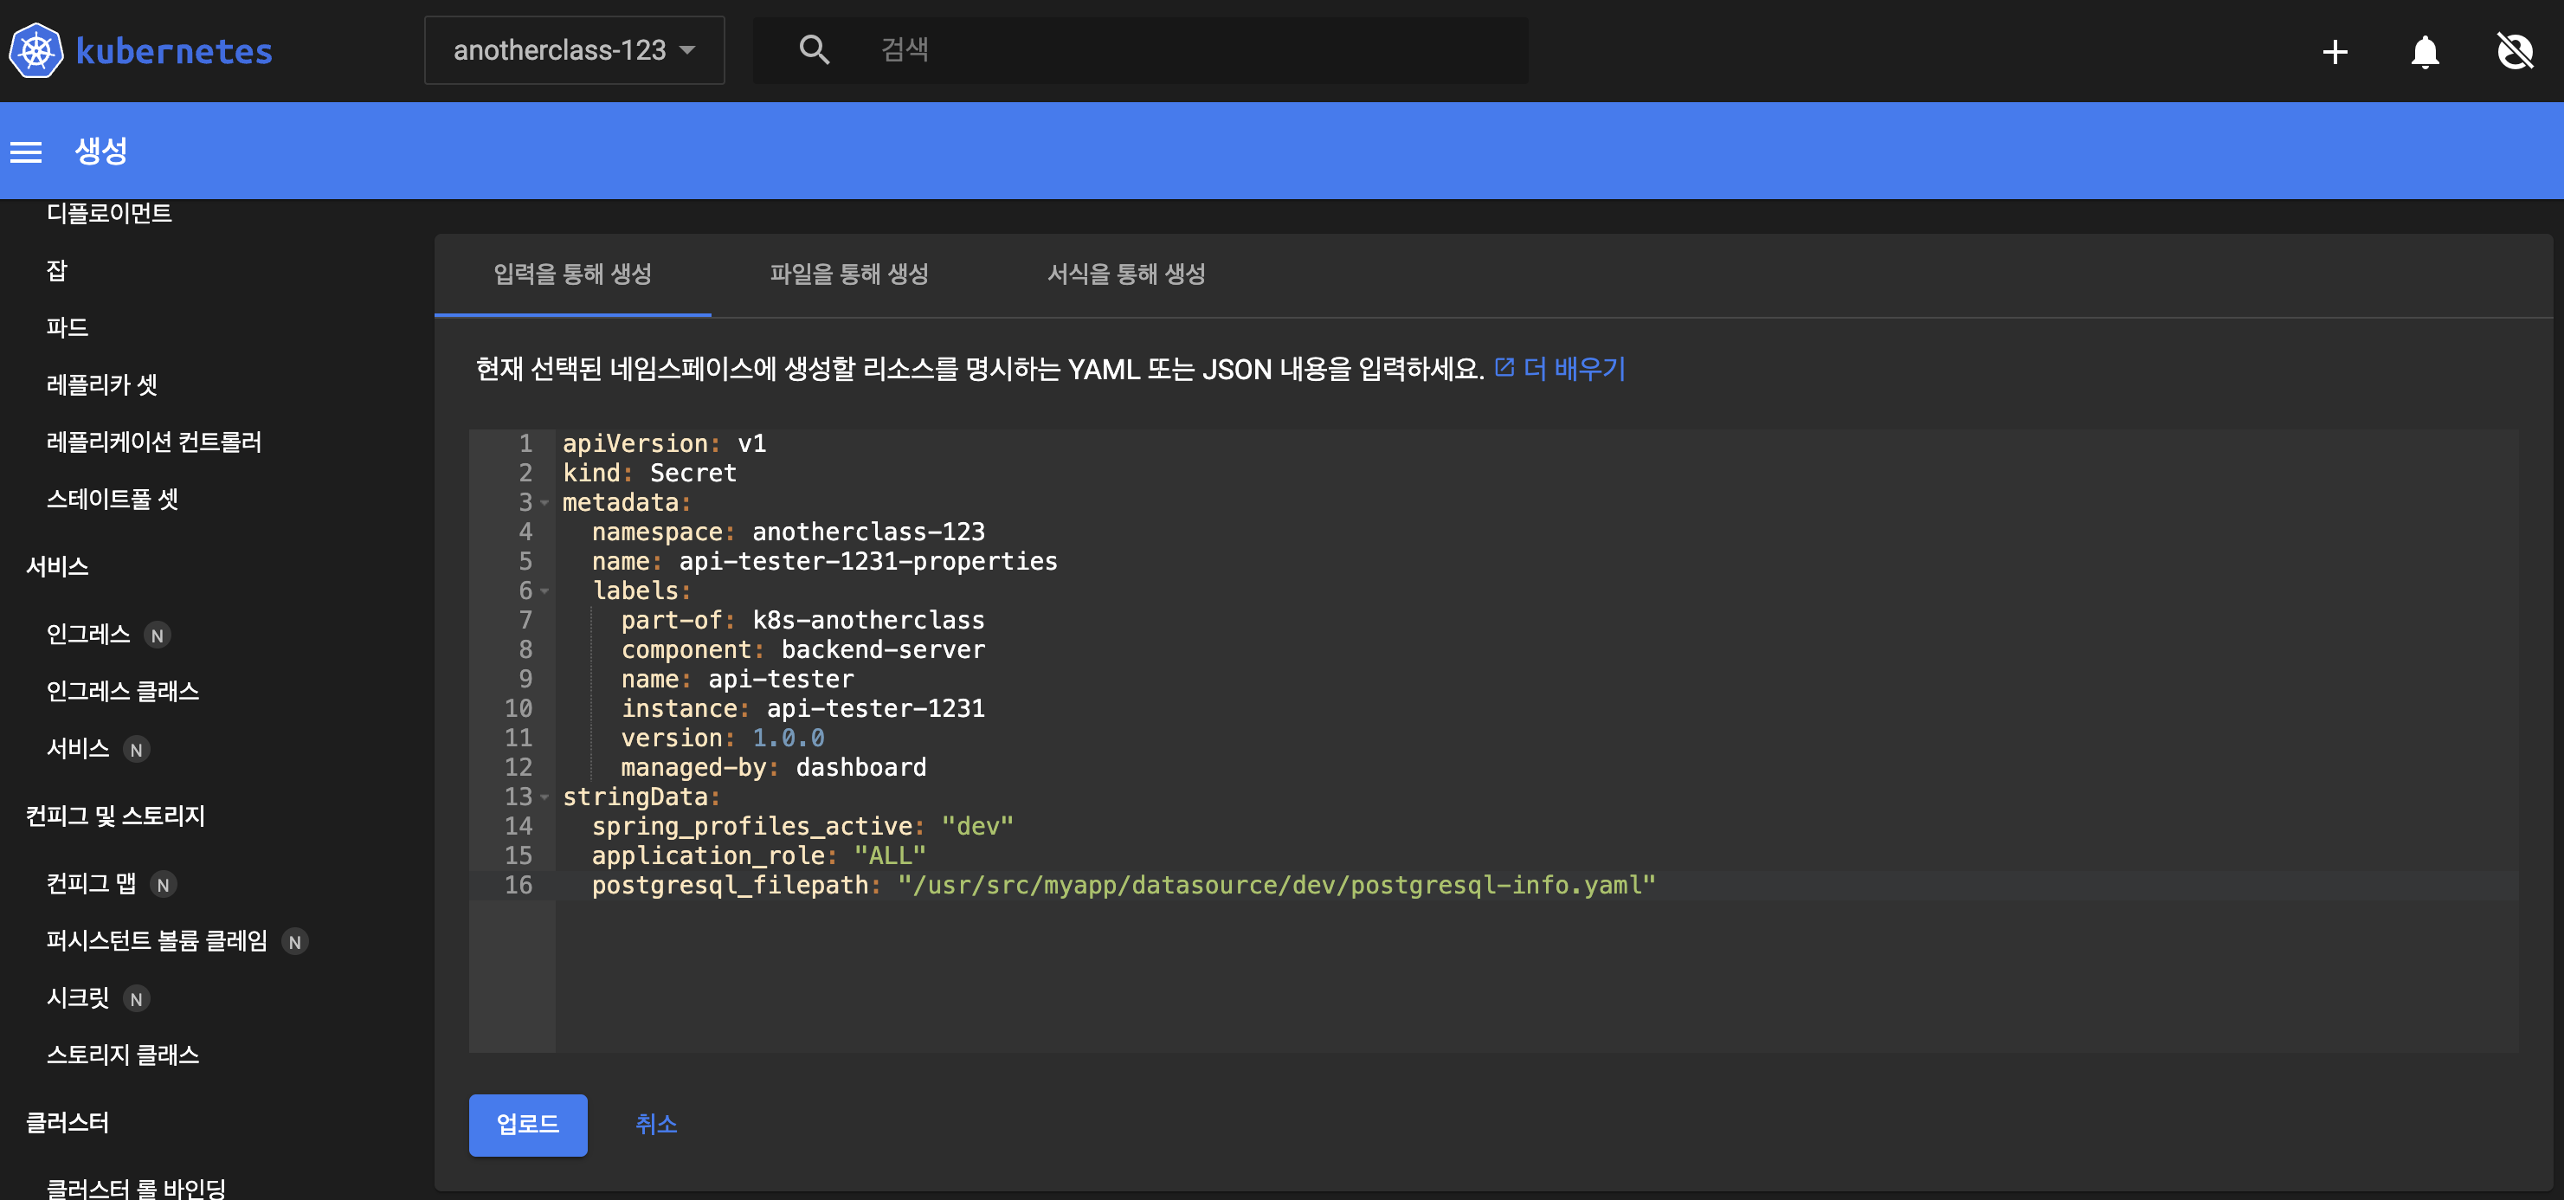Click the N badge next to 인그레스
The width and height of the screenshot is (2564, 1200).
point(158,635)
